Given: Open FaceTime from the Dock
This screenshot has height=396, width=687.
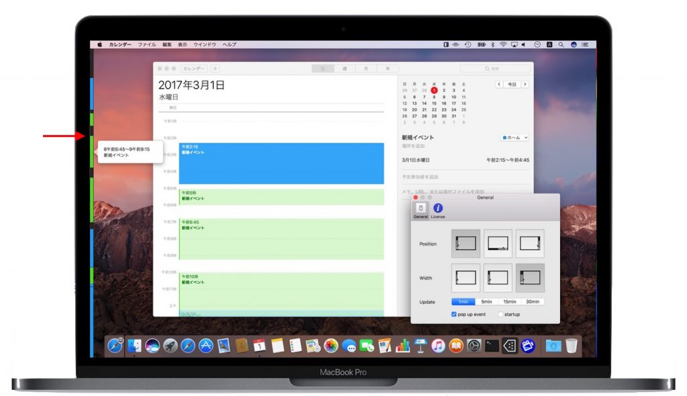Looking at the screenshot, I should 367,346.
